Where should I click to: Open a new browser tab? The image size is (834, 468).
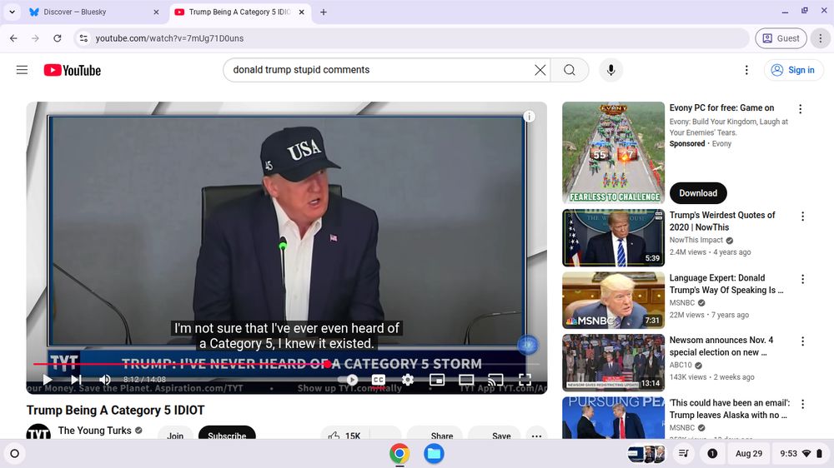point(324,12)
